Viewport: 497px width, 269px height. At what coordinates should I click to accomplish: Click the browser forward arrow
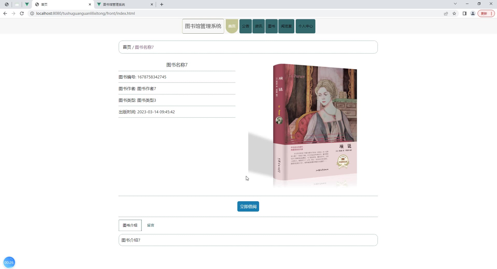tap(13, 13)
